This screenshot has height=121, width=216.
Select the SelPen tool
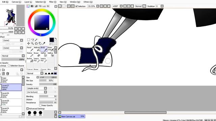click(x=44, y=54)
